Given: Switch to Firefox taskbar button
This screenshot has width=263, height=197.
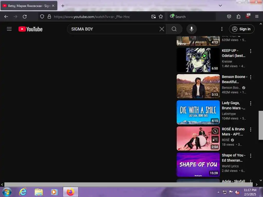Looking at the screenshot, I should point(70,192).
